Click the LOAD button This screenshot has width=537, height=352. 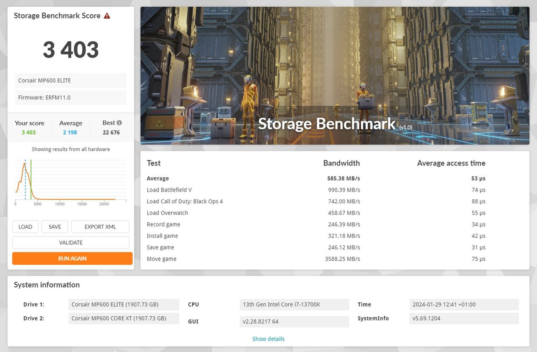coord(25,227)
